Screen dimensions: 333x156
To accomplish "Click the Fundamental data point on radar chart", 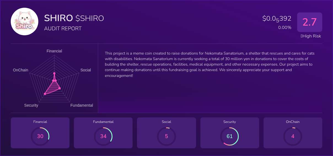I will [60, 88].
